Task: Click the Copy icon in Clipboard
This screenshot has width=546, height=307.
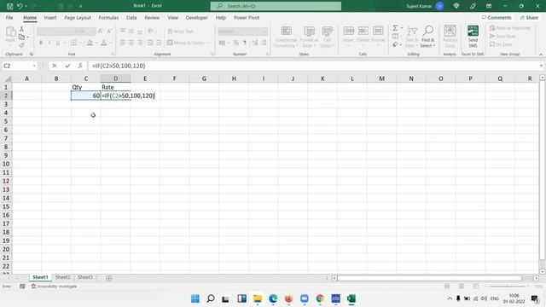Action: 21,38
